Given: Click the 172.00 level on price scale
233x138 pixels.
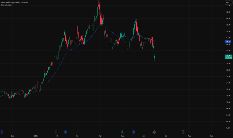Looking at the screenshot, I should (228, 6).
